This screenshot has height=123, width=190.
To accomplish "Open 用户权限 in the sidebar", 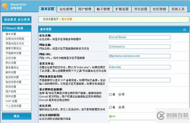I will click(11, 92).
